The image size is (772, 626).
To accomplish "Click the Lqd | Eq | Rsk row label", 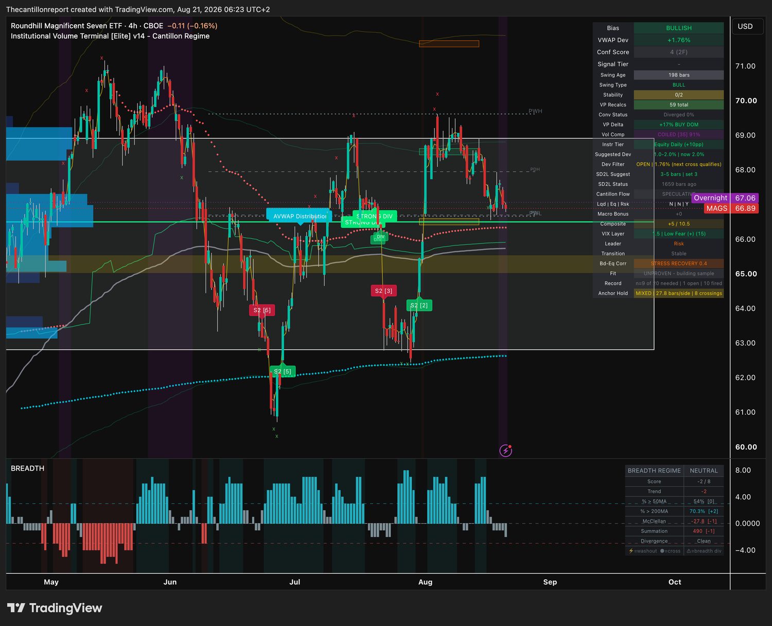I will point(613,204).
